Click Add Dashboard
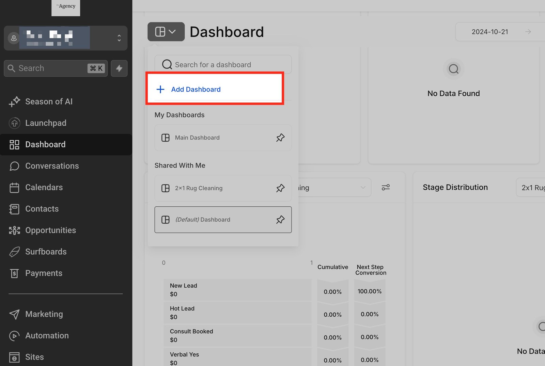Screen dimensions: 545x366 [196, 90]
